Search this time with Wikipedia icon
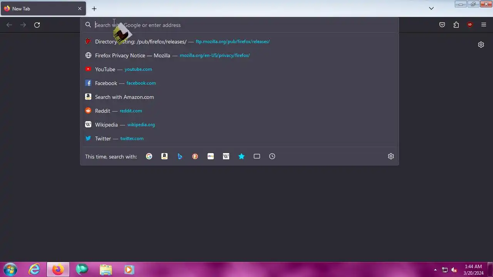 [x=226, y=156]
